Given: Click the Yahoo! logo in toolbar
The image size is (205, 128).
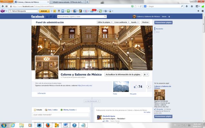Looking at the screenshot, I should point(3,11).
